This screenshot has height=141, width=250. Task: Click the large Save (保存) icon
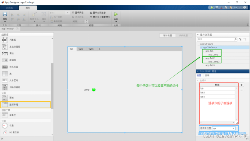point(5,14)
